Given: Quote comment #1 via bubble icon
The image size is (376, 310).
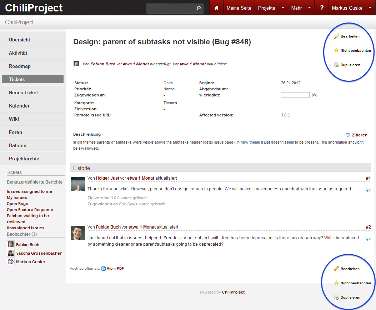Looking at the screenshot, I should point(368,190).
